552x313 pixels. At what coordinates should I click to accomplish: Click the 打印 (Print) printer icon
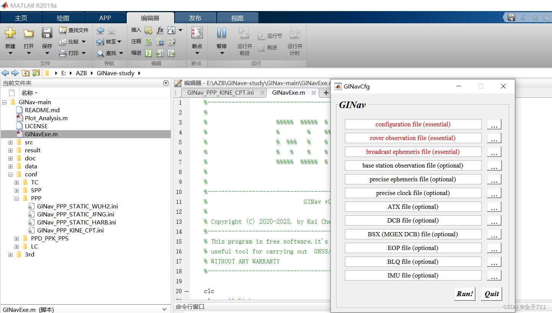click(63, 53)
